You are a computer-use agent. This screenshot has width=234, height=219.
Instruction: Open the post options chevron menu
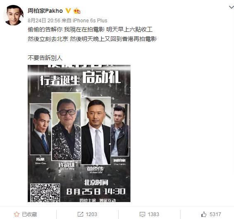pos(232,7)
